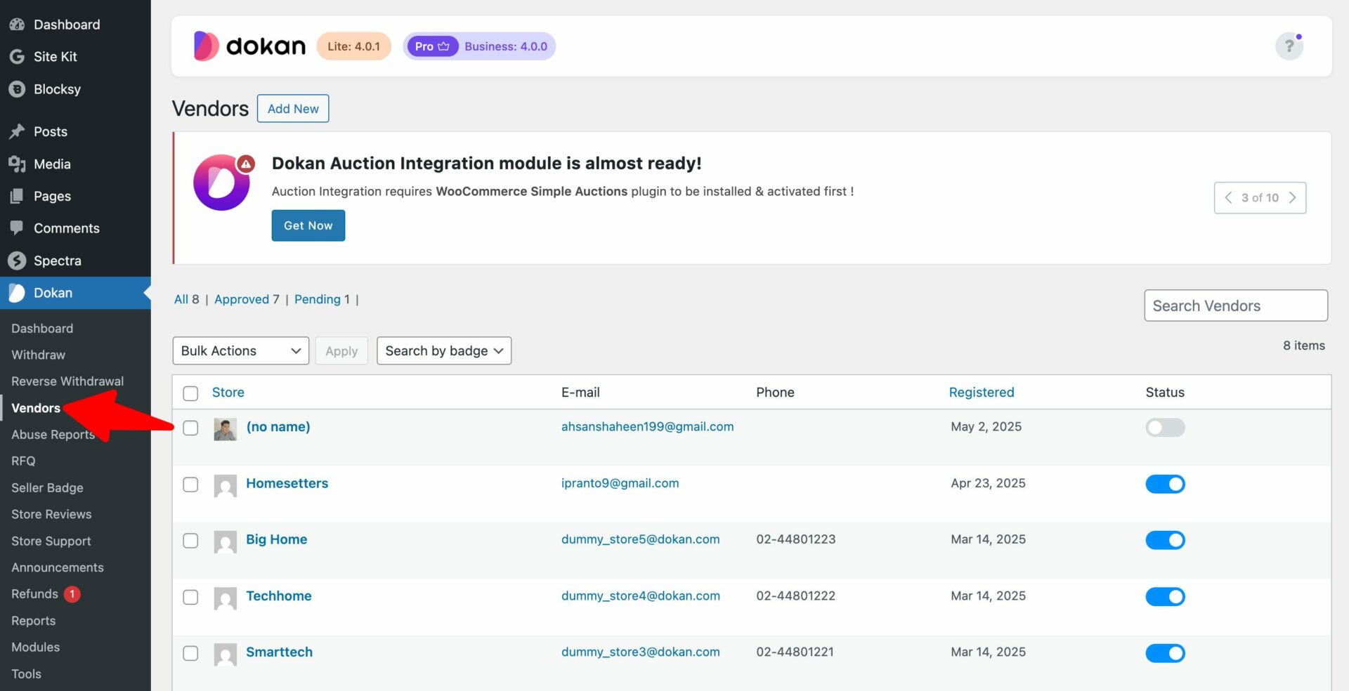The height and width of the screenshot is (691, 1349).
Task: Disable the Homesetters status toggle
Action: (x=1165, y=484)
